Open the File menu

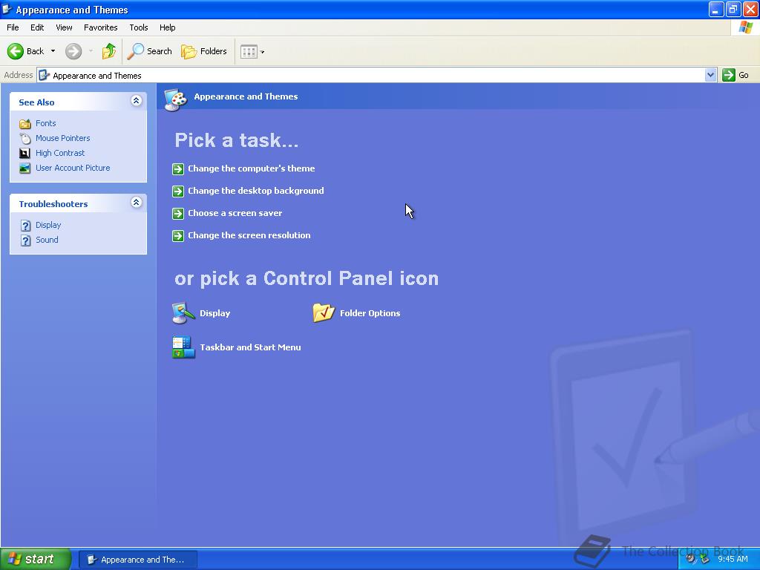[x=13, y=27]
